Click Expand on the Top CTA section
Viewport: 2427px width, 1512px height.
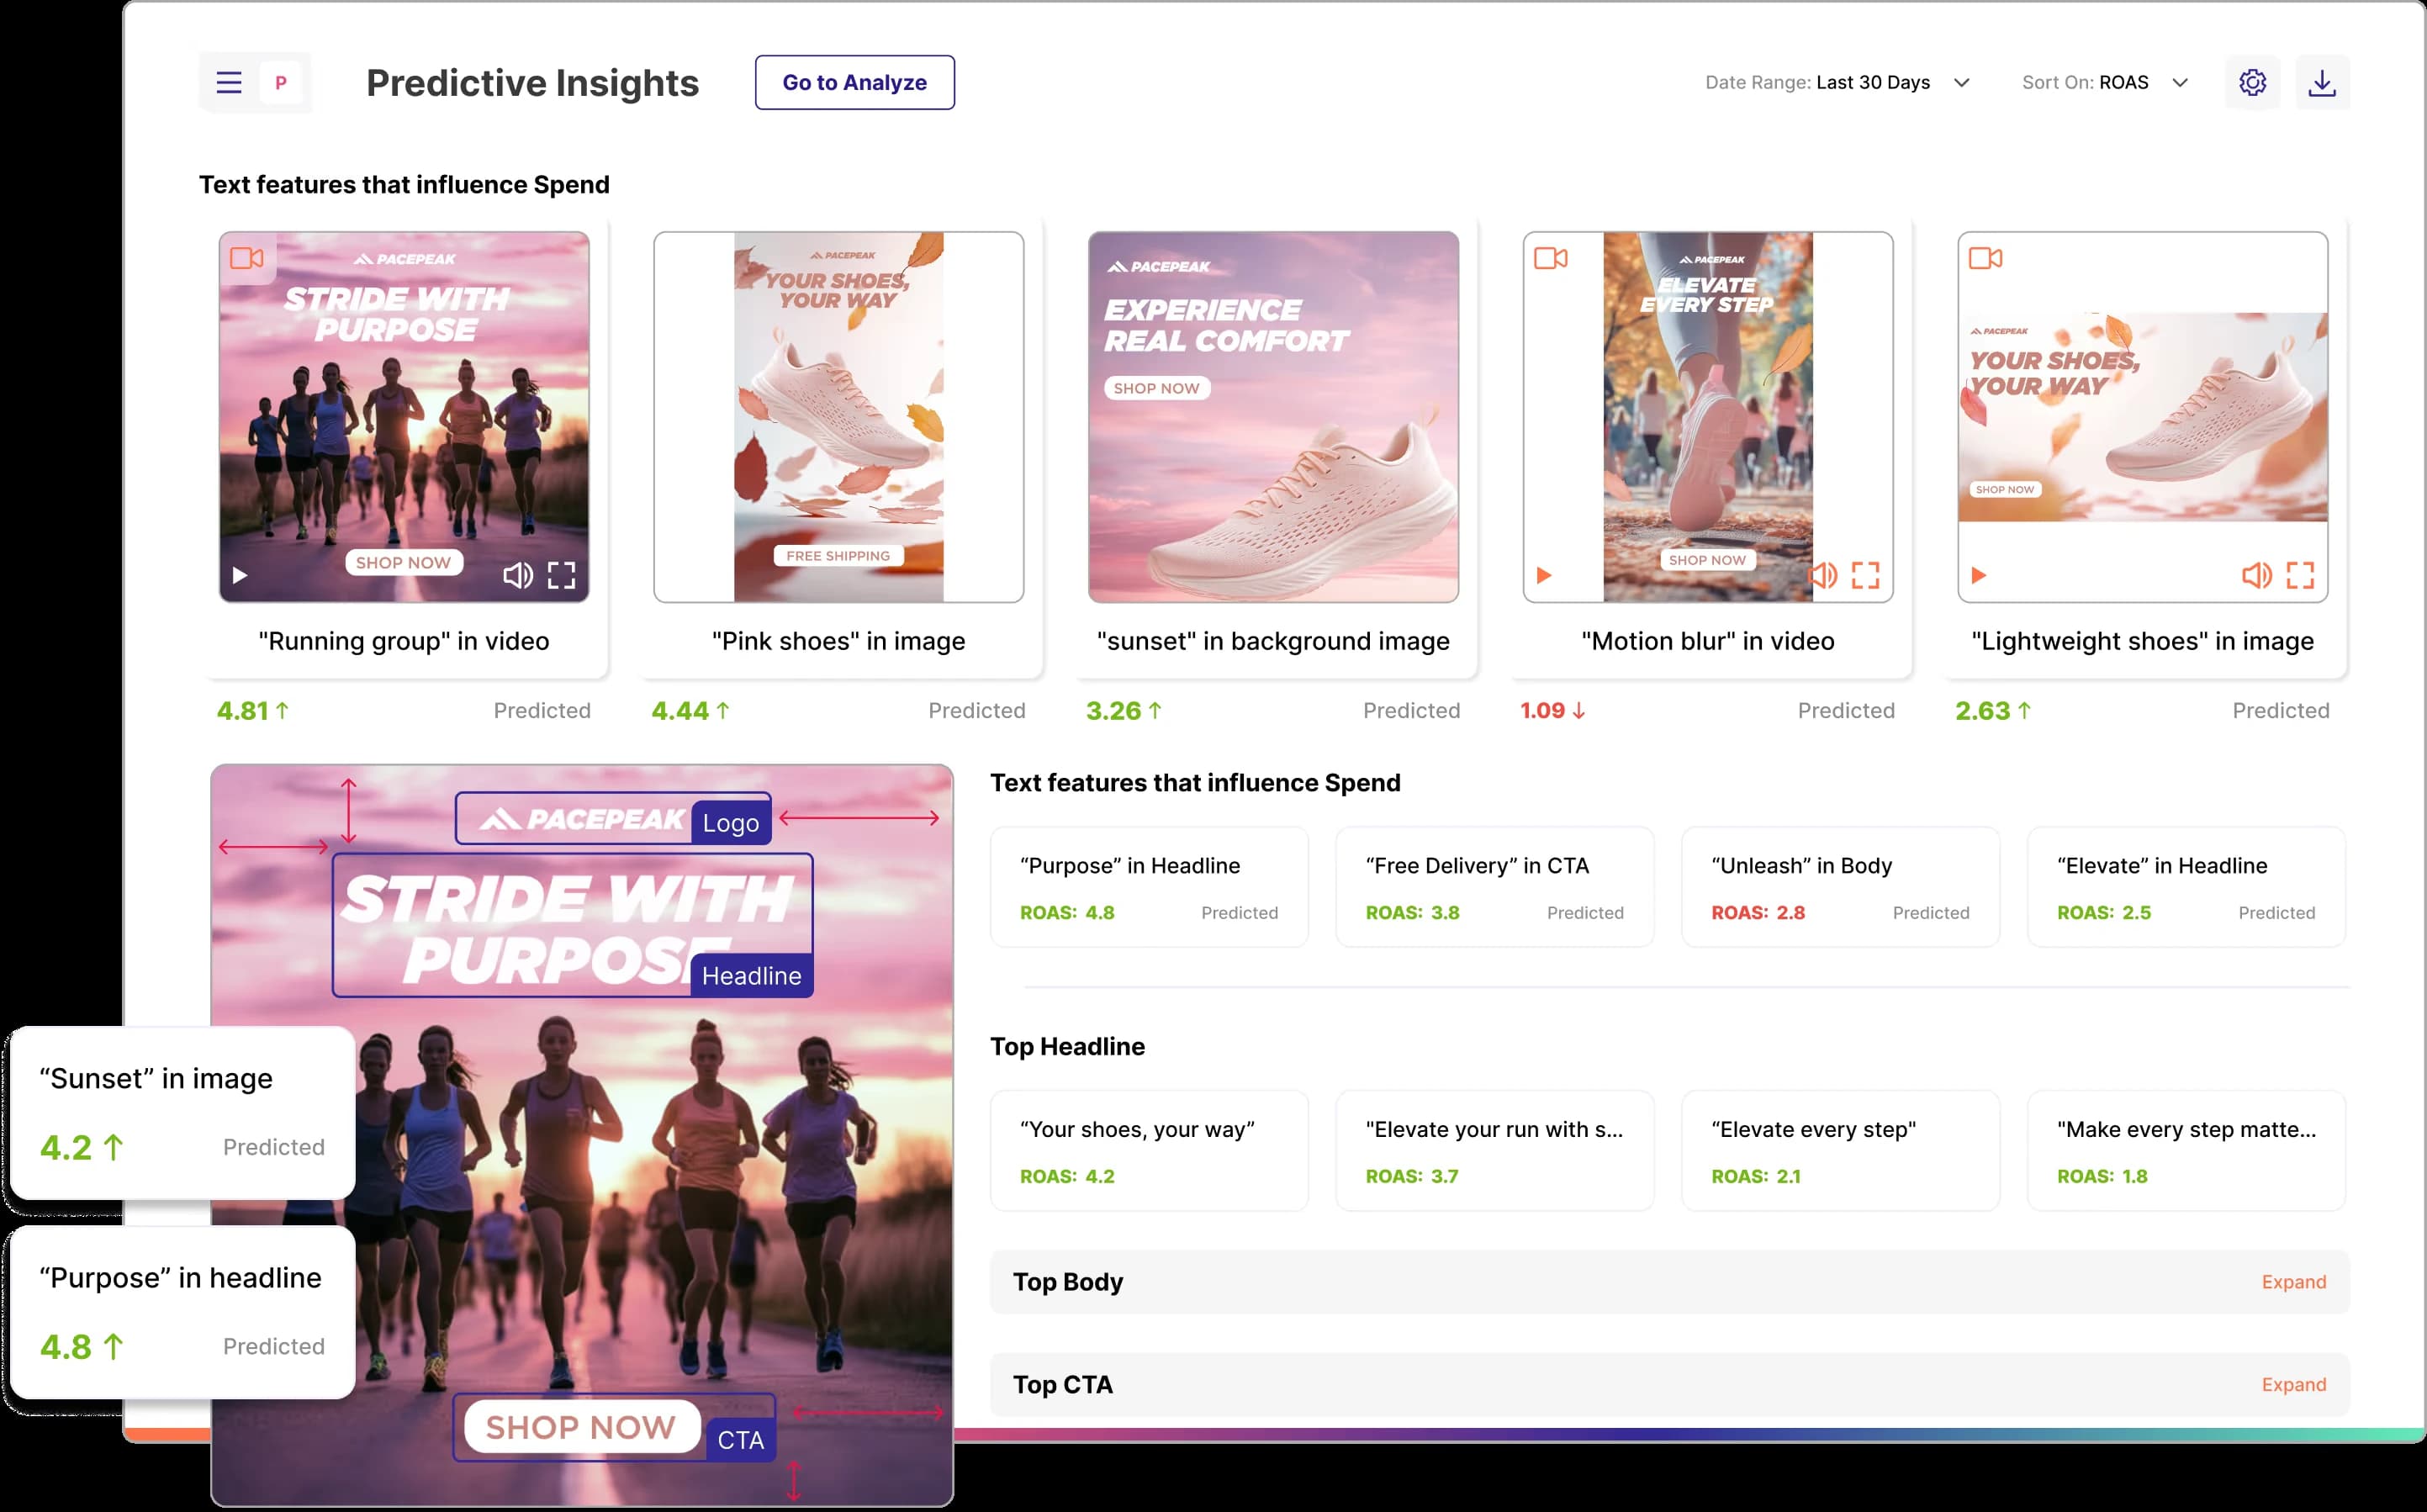click(x=2294, y=1384)
